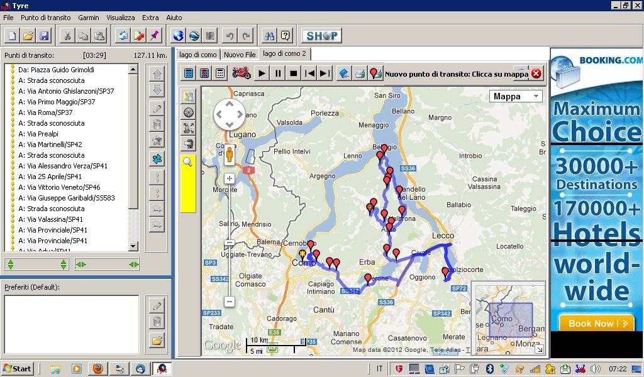The width and height of the screenshot is (644, 377).
Task: Move the selected waypoint down
Action: pos(157,90)
